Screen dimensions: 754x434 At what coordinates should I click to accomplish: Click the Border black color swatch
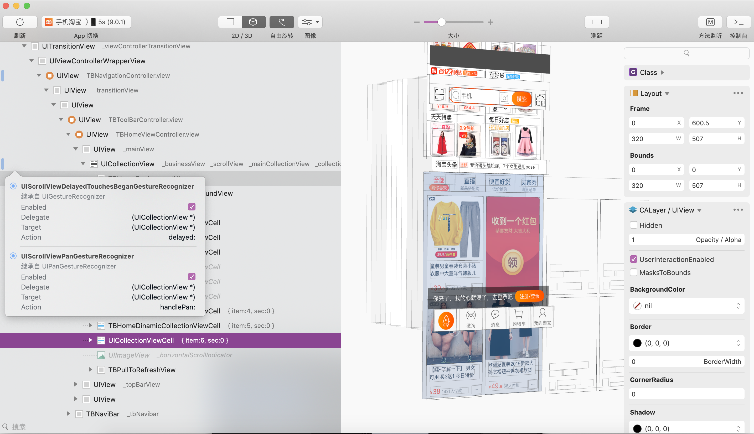point(637,343)
